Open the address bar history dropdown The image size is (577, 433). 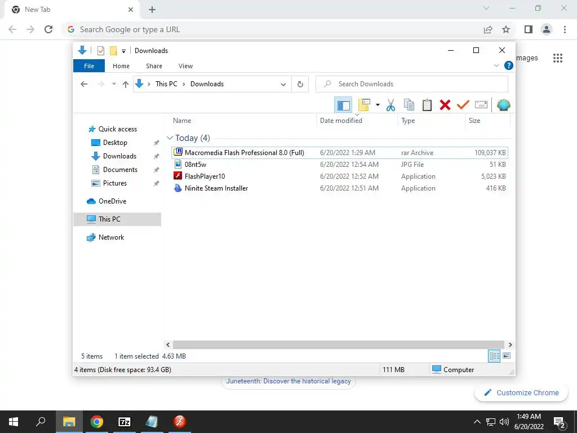point(283,85)
